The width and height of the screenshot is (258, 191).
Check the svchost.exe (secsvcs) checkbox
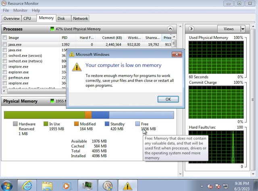click(x=4, y=56)
